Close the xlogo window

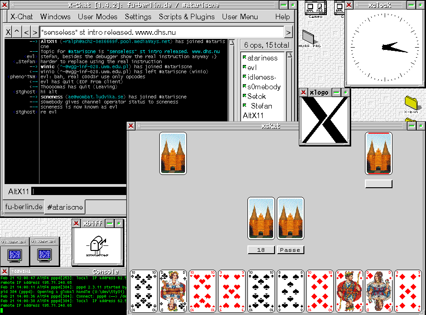click(303, 92)
